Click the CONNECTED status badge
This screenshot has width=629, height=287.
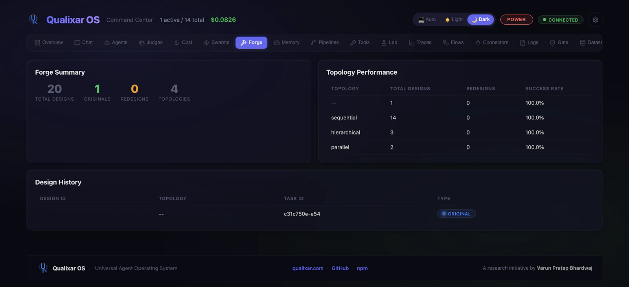561,20
